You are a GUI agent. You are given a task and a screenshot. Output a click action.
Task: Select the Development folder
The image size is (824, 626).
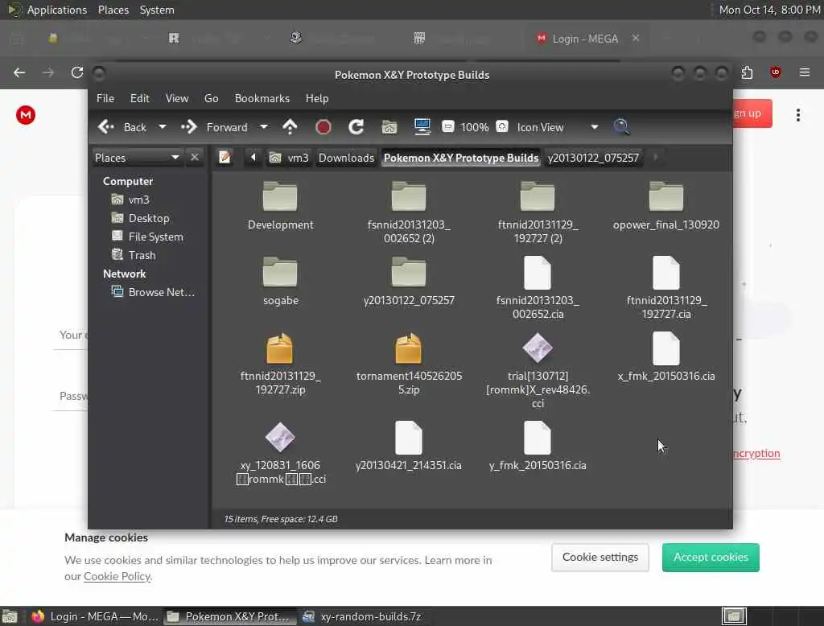[280, 205]
